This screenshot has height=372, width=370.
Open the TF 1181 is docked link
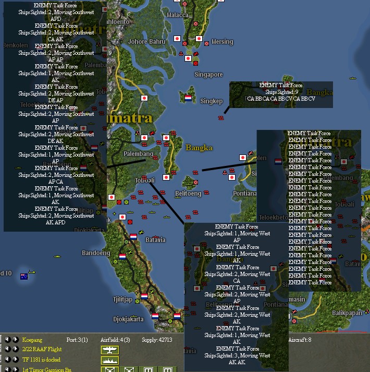41,359
